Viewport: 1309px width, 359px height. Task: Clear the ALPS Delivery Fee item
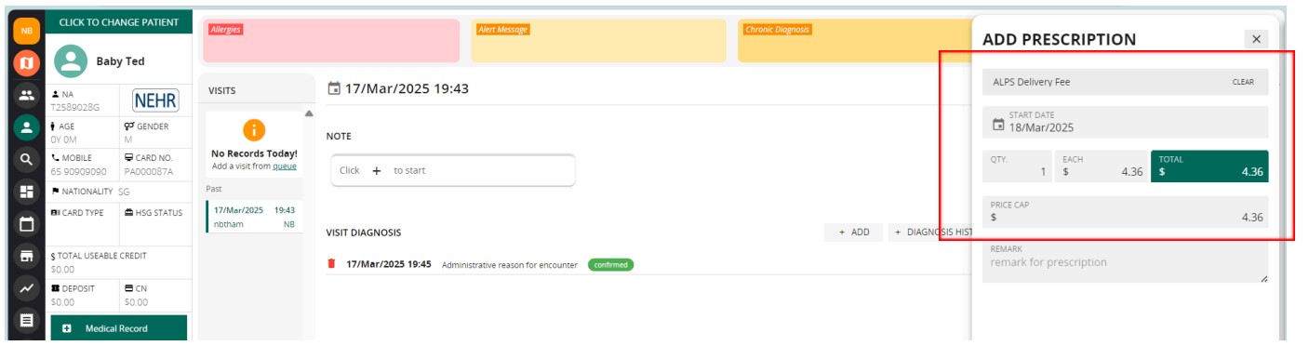1243,82
